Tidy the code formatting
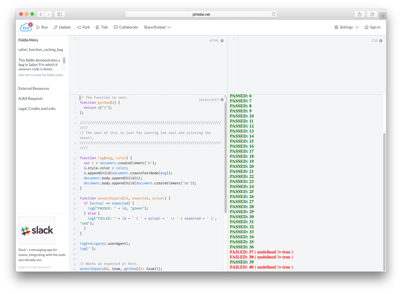 coord(102,27)
